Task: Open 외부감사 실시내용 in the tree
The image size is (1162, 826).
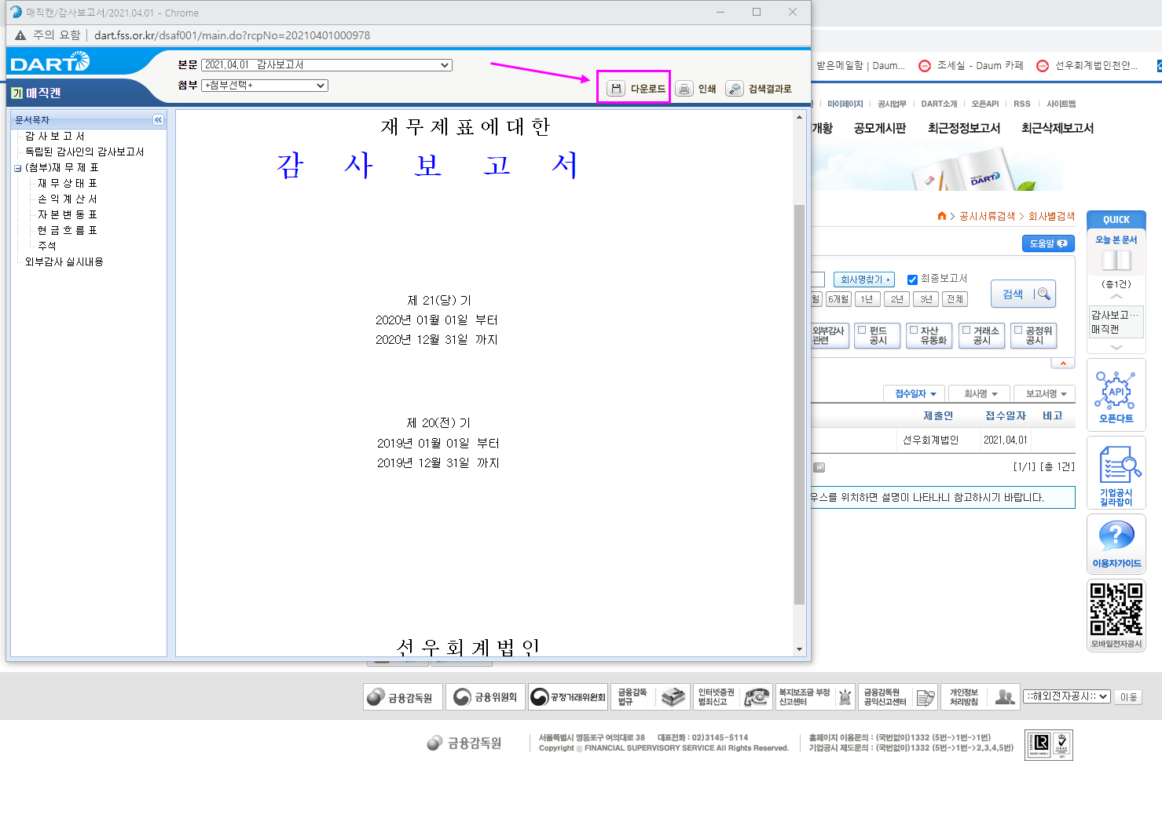Action: [64, 262]
